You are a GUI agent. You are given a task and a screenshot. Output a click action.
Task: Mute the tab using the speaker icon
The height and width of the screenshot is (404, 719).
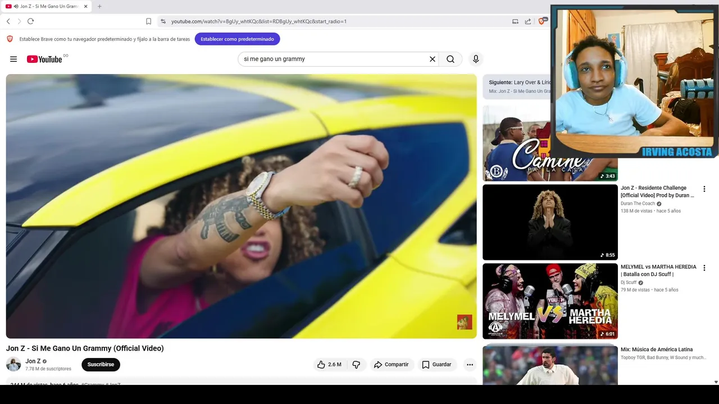click(16, 6)
